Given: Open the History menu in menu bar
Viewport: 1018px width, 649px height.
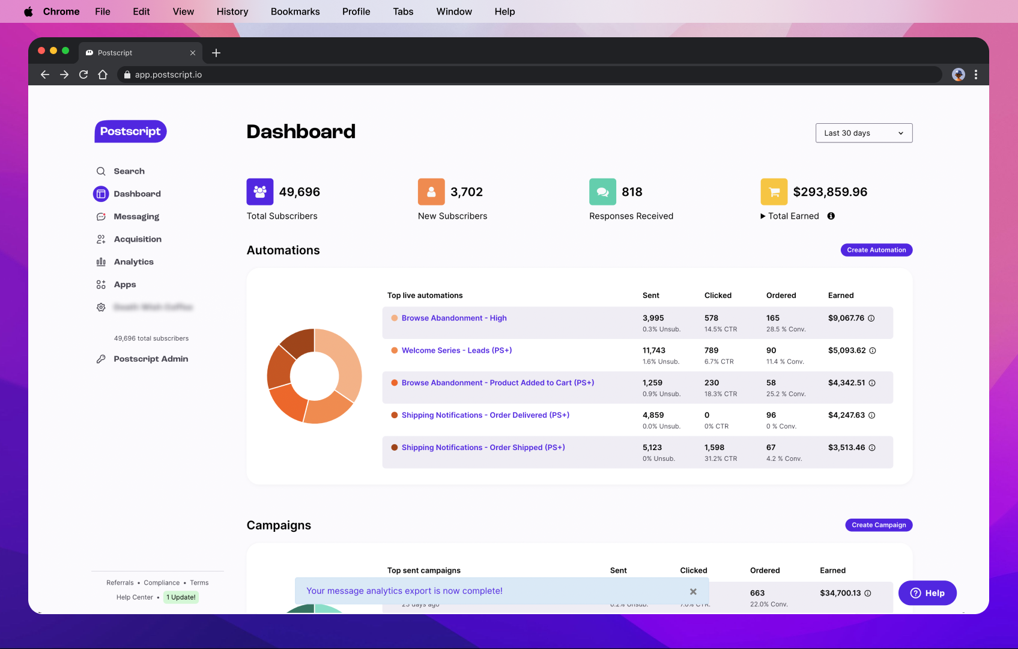Looking at the screenshot, I should click(x=232, y=11).
